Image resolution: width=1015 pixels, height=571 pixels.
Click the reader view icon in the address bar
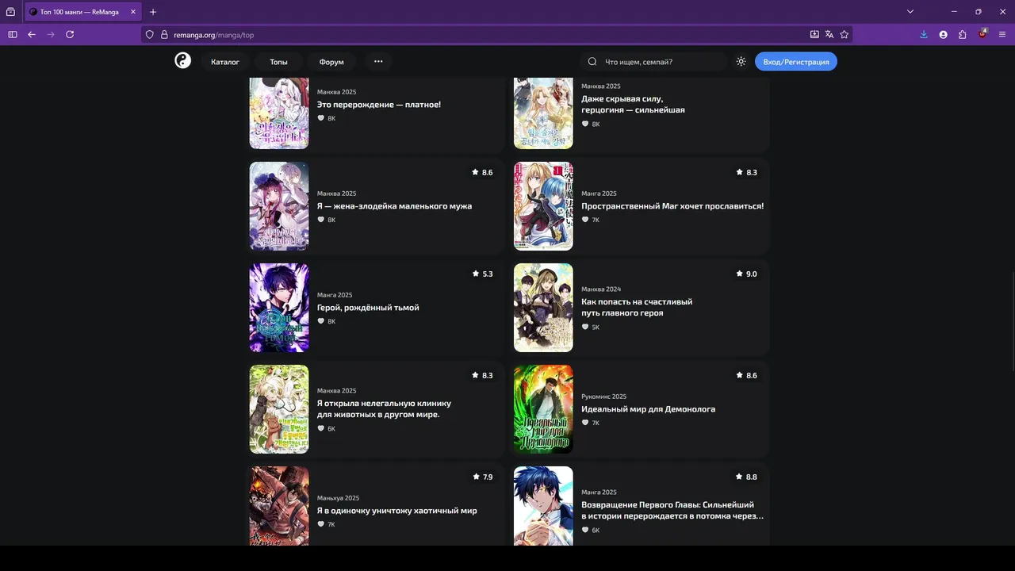(x=814, y=35)
